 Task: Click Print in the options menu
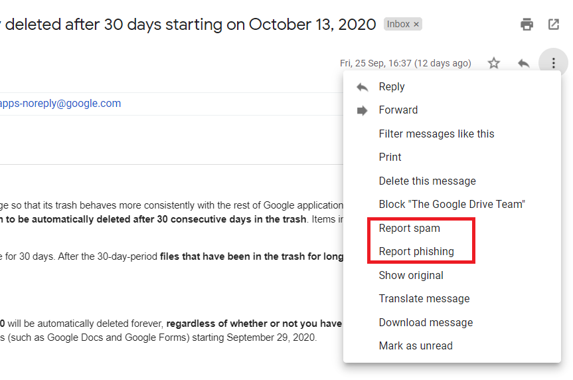(390, 157)
